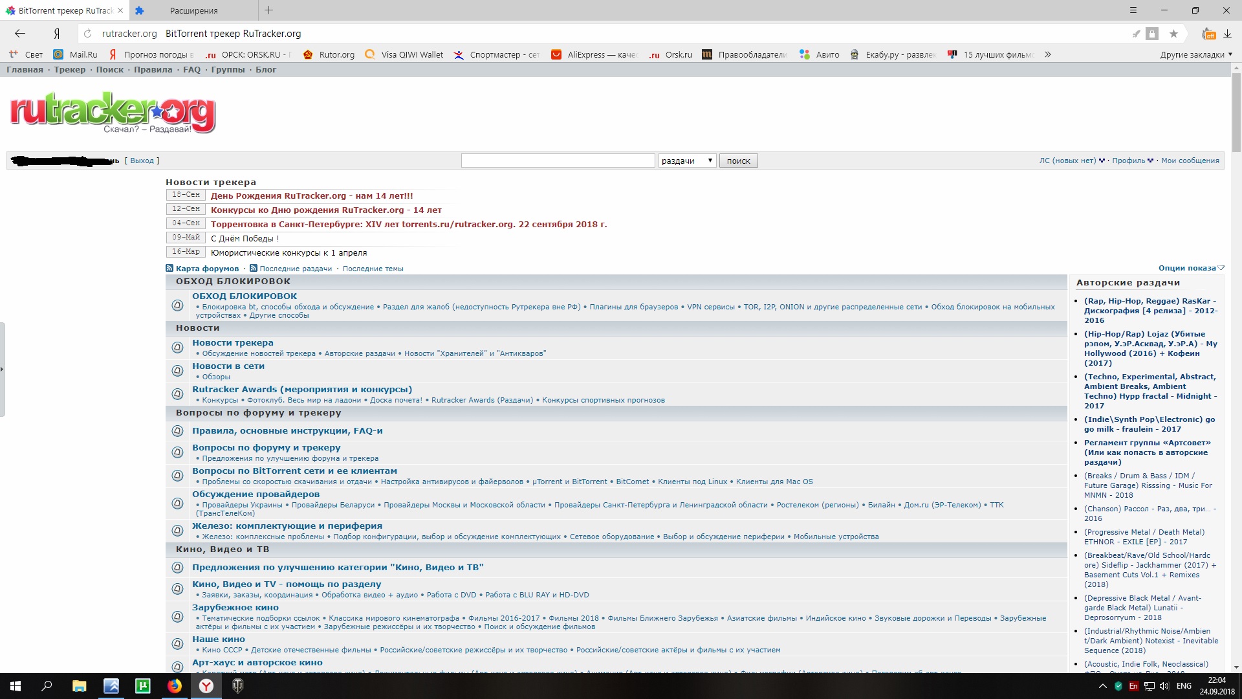This screenshot has height=699, width=1242.
Task: Click the RSS icon beside Последние раздачи
Action: coord(254,268)
